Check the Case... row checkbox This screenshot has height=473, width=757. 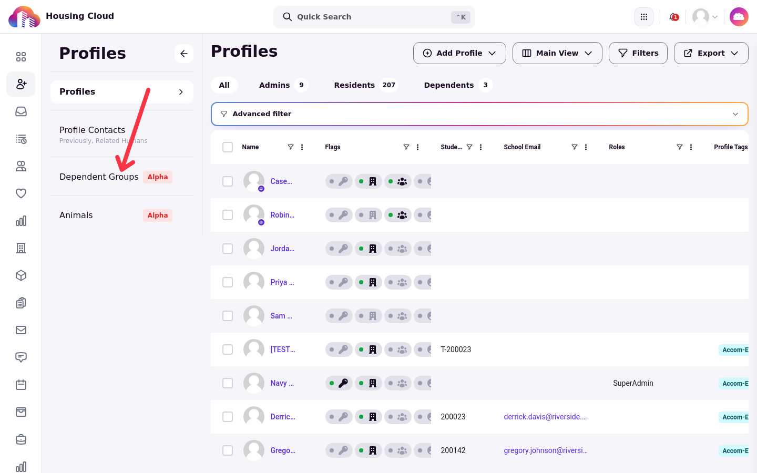coord(228,181)
